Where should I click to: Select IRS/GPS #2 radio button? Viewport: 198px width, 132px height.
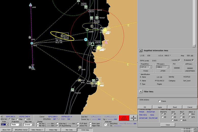tap(162, 117)
